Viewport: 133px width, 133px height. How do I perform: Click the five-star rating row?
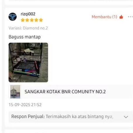point(32,20)
